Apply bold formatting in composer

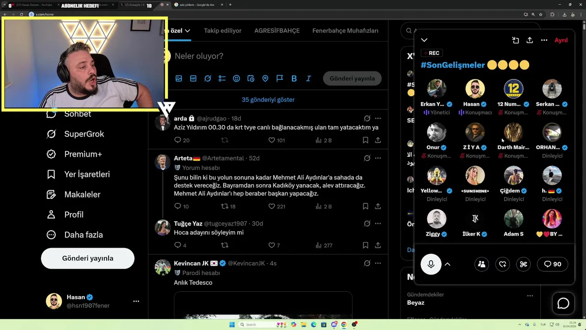coord(294,78)
